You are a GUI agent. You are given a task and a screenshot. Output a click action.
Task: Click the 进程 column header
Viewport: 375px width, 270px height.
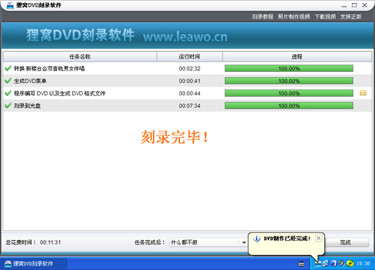tap(297, 57)
